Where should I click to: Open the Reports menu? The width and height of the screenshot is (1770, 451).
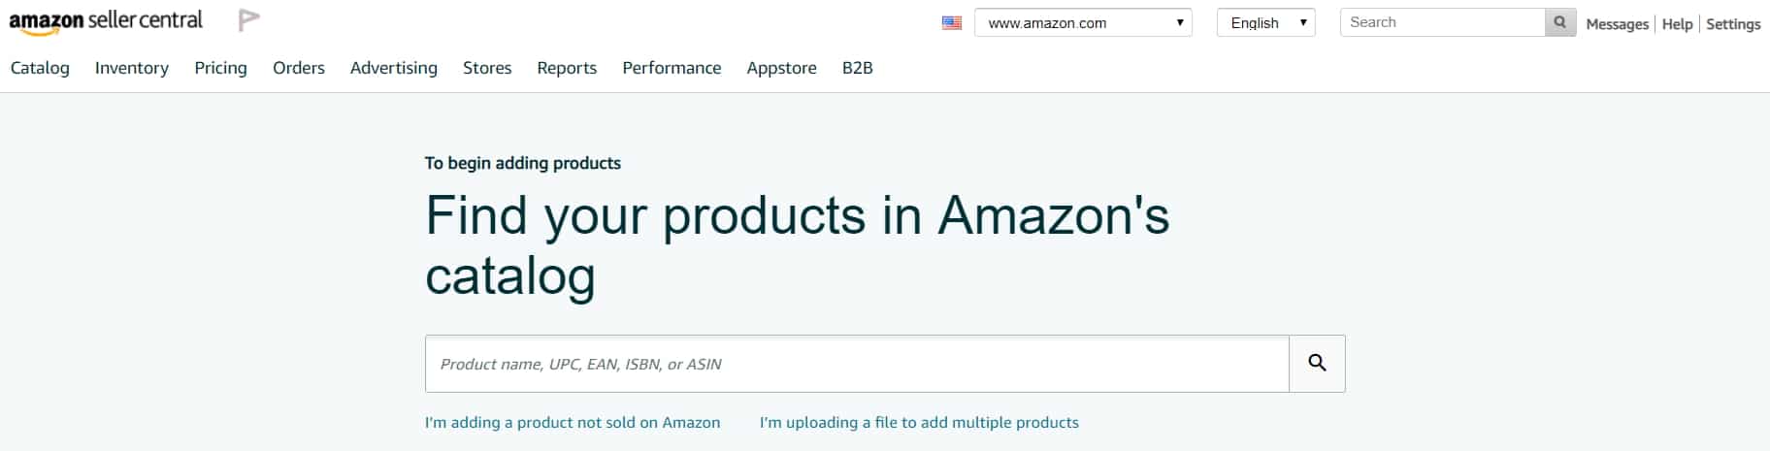pyautogui.click(x=567, y=68)
